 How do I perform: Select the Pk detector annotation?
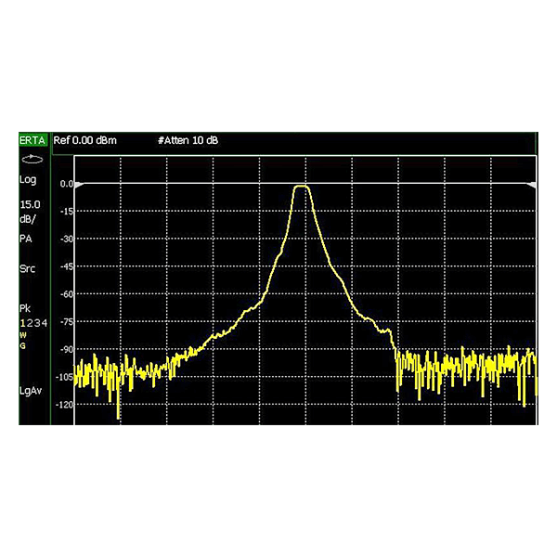[x=25, y=308]
